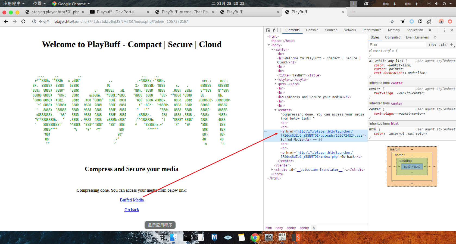Open the 位置 places menu

click(x=39, y=4)
